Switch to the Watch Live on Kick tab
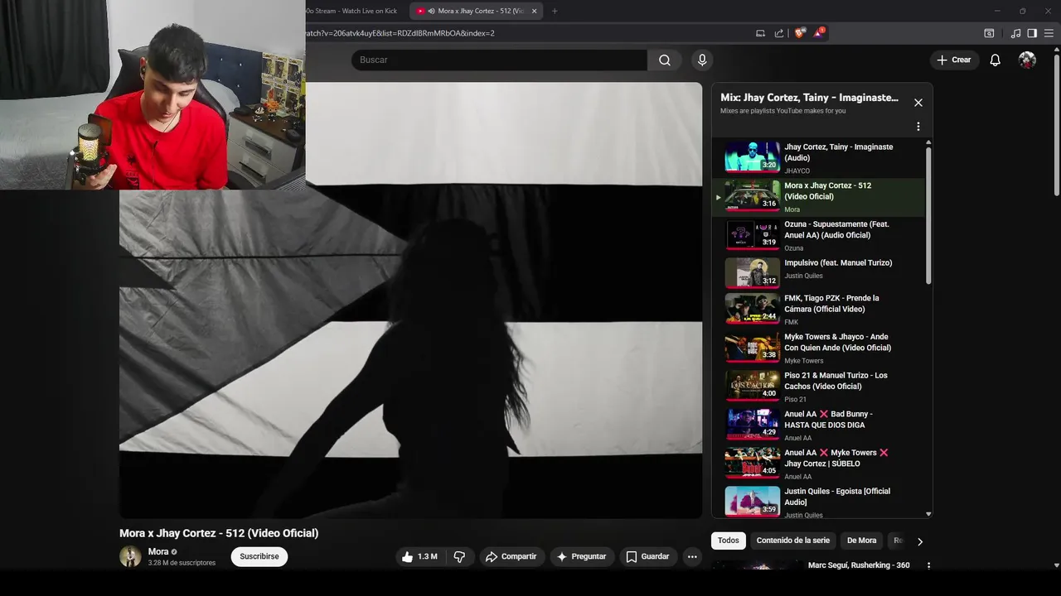Viewport: 1061px width, 596px height. [352, 11]
